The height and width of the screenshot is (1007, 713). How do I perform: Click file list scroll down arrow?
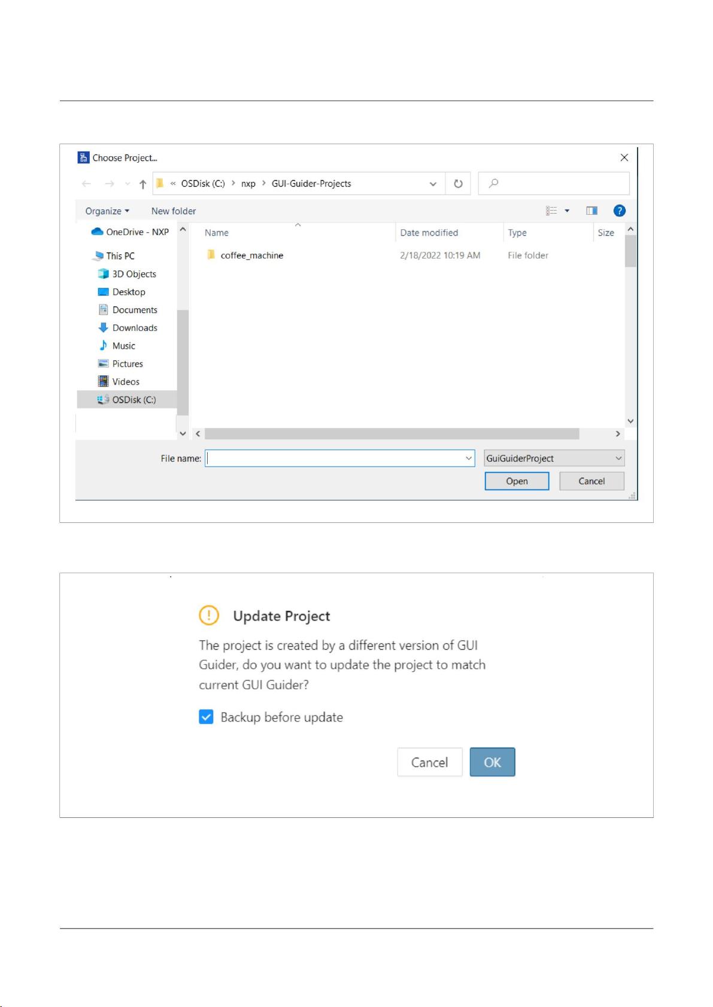[630, 421]
